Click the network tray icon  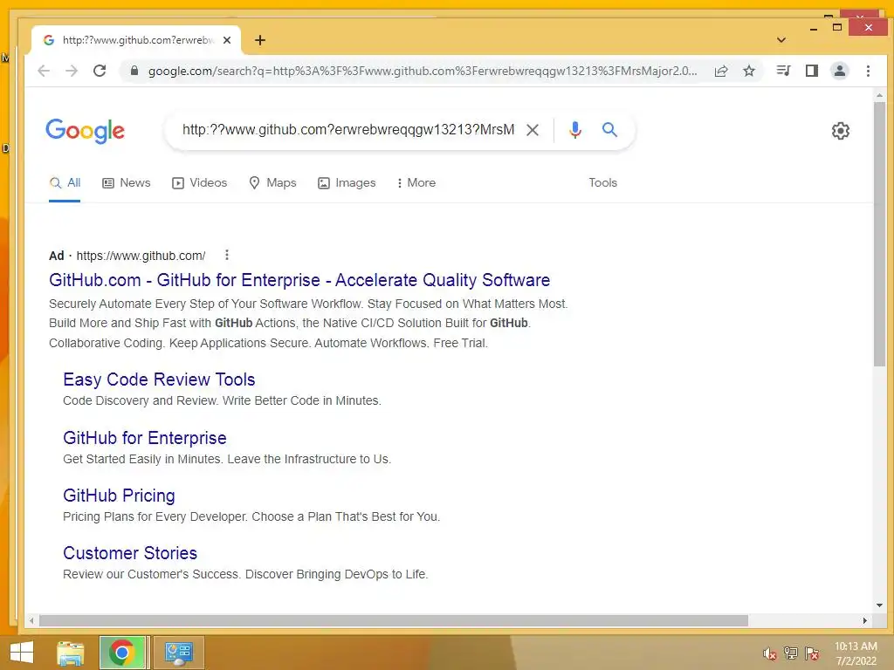[x=791, y=653]
